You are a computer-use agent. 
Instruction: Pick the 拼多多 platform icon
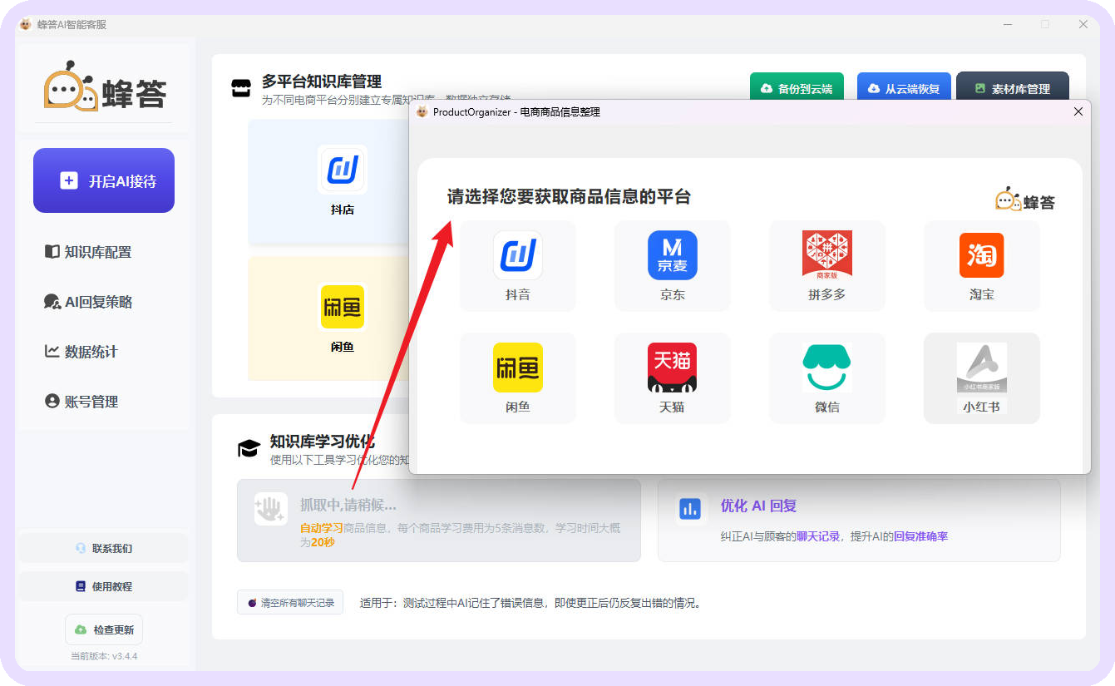(x=826, y=256)
